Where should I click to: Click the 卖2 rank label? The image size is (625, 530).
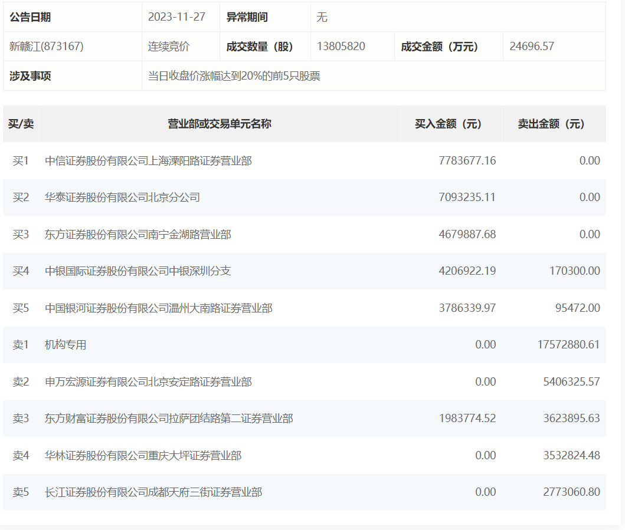tap(21, 381)
